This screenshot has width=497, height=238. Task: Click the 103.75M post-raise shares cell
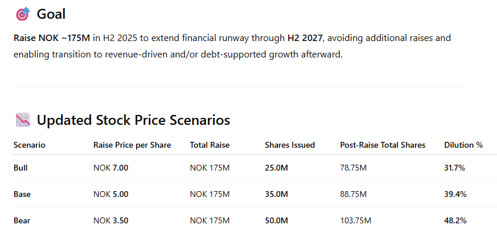[356, 220]
